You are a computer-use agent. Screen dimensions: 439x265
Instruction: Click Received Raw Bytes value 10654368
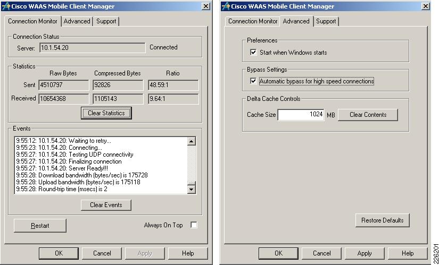(63, 99)
